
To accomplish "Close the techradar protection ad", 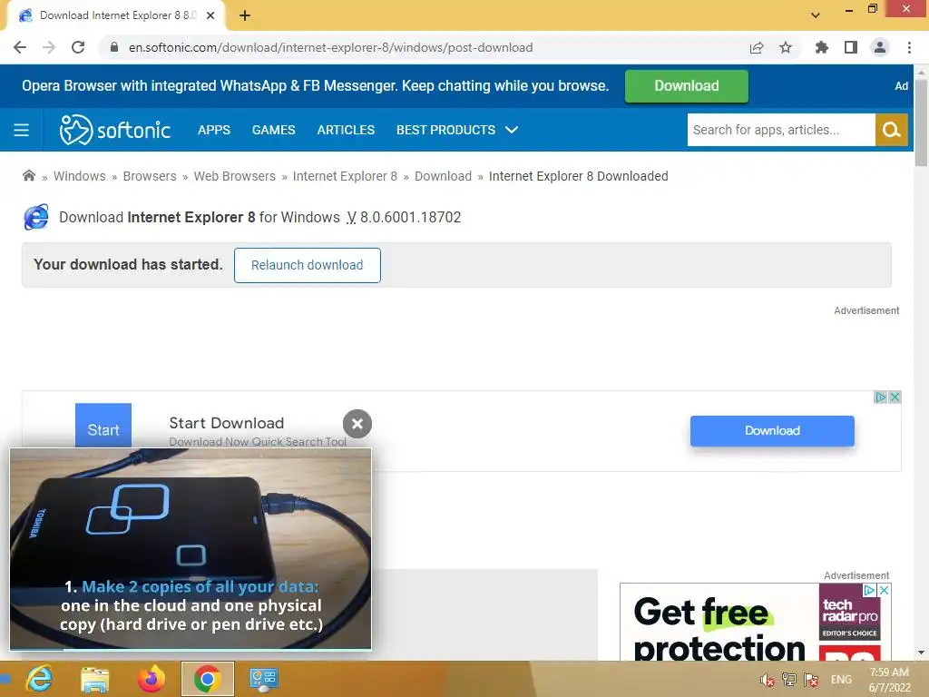I will [884, 590].
